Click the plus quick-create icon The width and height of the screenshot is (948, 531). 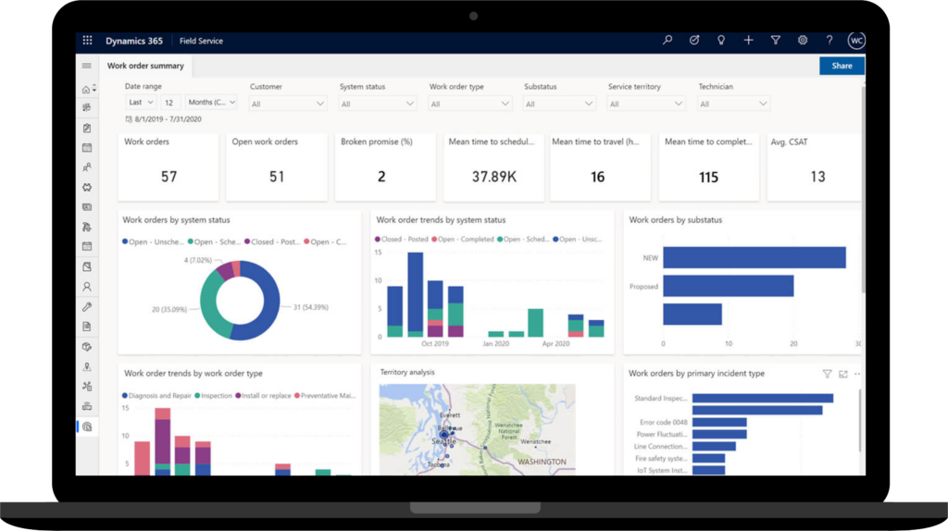tap(748, 41)
